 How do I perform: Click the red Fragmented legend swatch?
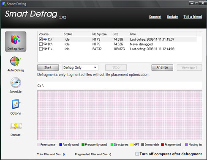tap(163, 145)
